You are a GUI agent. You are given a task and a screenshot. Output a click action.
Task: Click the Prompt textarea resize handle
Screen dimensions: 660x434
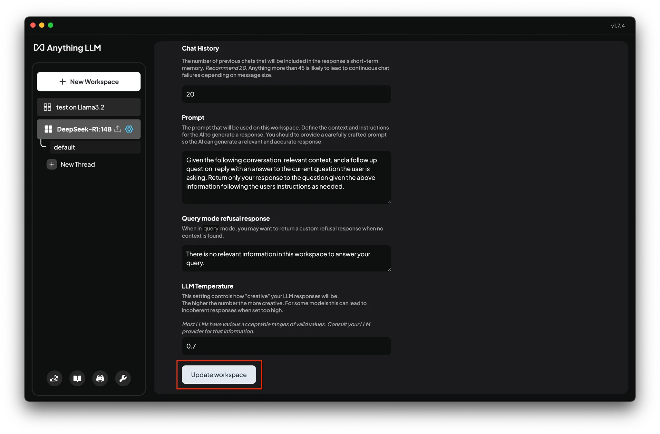(x=389, y=202)
